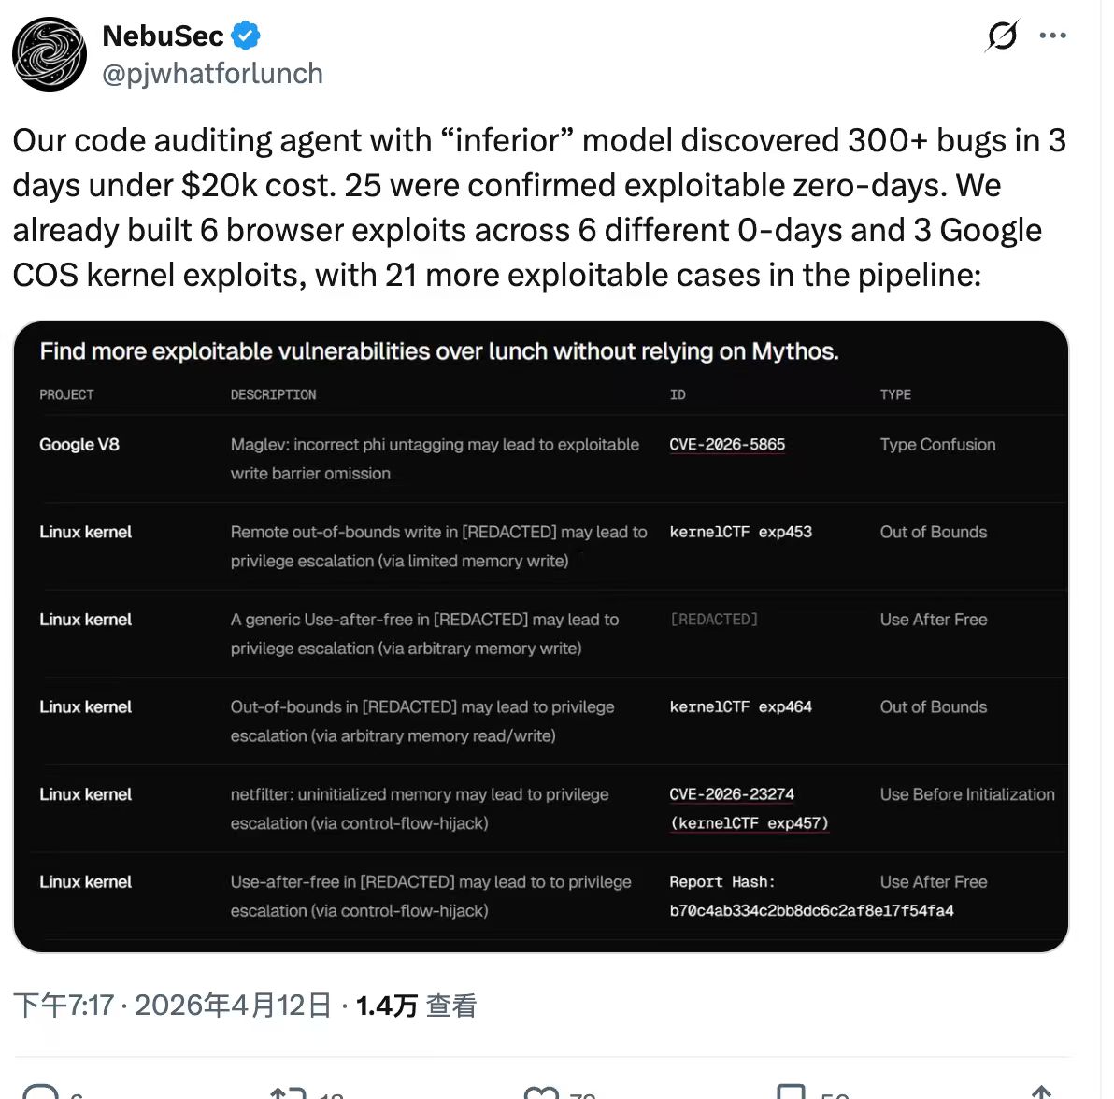The image size is (1114, 1099).
Task: Click the blue verified badge
Action: point(246,36)
